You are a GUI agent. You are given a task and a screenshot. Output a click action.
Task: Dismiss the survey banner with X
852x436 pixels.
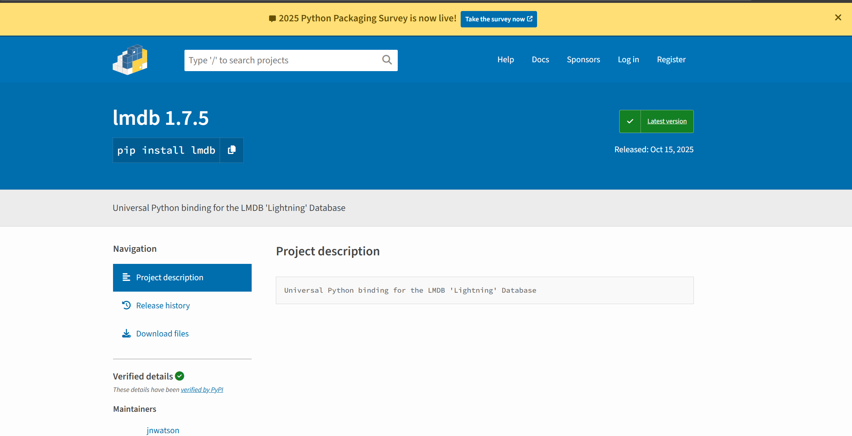tap(838, 17)
